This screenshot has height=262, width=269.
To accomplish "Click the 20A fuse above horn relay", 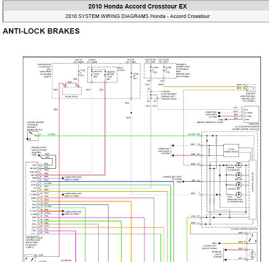I will 79,73.
